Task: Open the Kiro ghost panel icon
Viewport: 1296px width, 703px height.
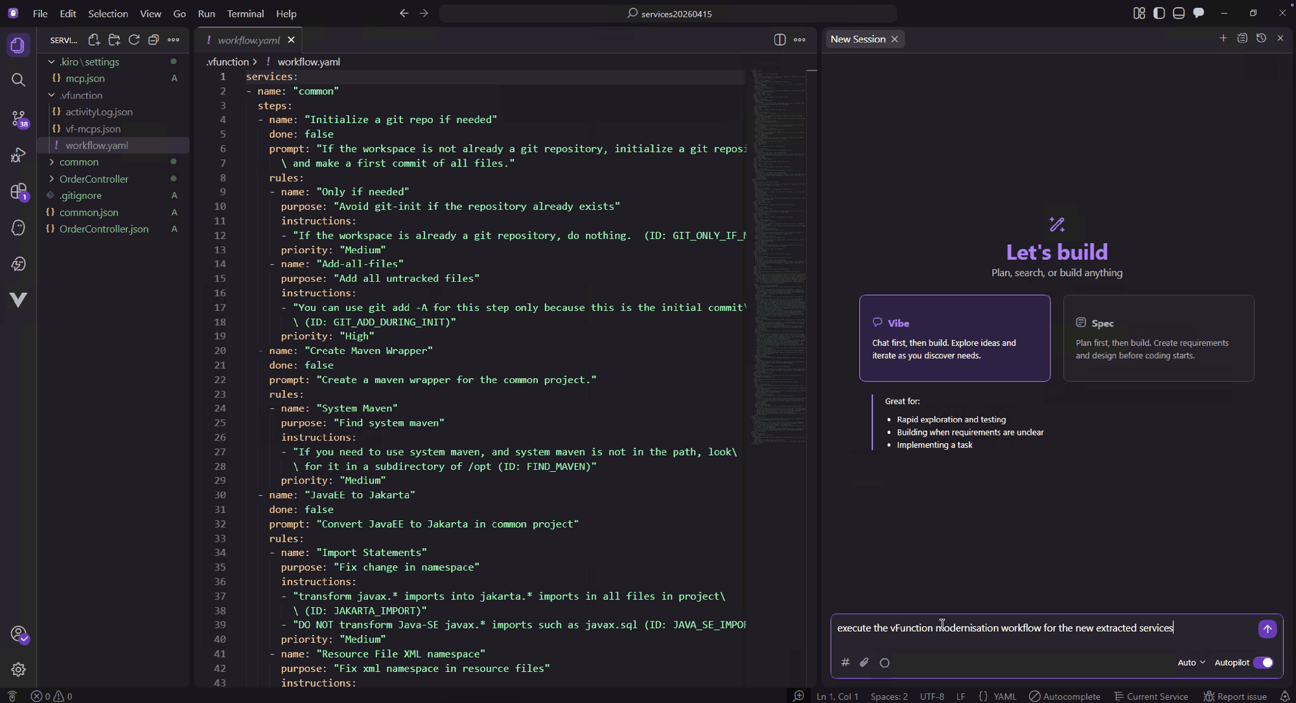Action: pos(18,227)
